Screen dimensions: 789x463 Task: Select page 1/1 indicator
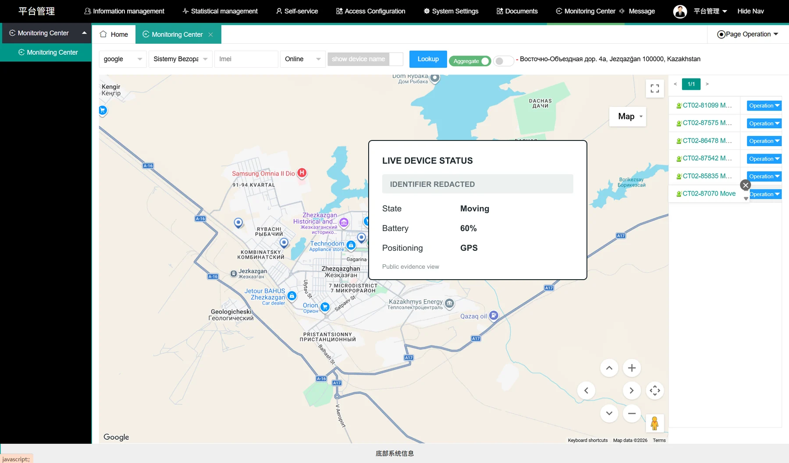click(x=691, y=84)
